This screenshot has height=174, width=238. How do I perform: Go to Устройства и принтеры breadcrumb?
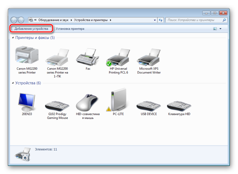[x=91, y=20]
